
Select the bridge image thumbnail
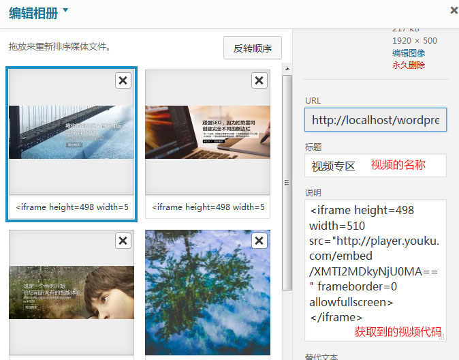pyautogui.click(x=72, y=132)
